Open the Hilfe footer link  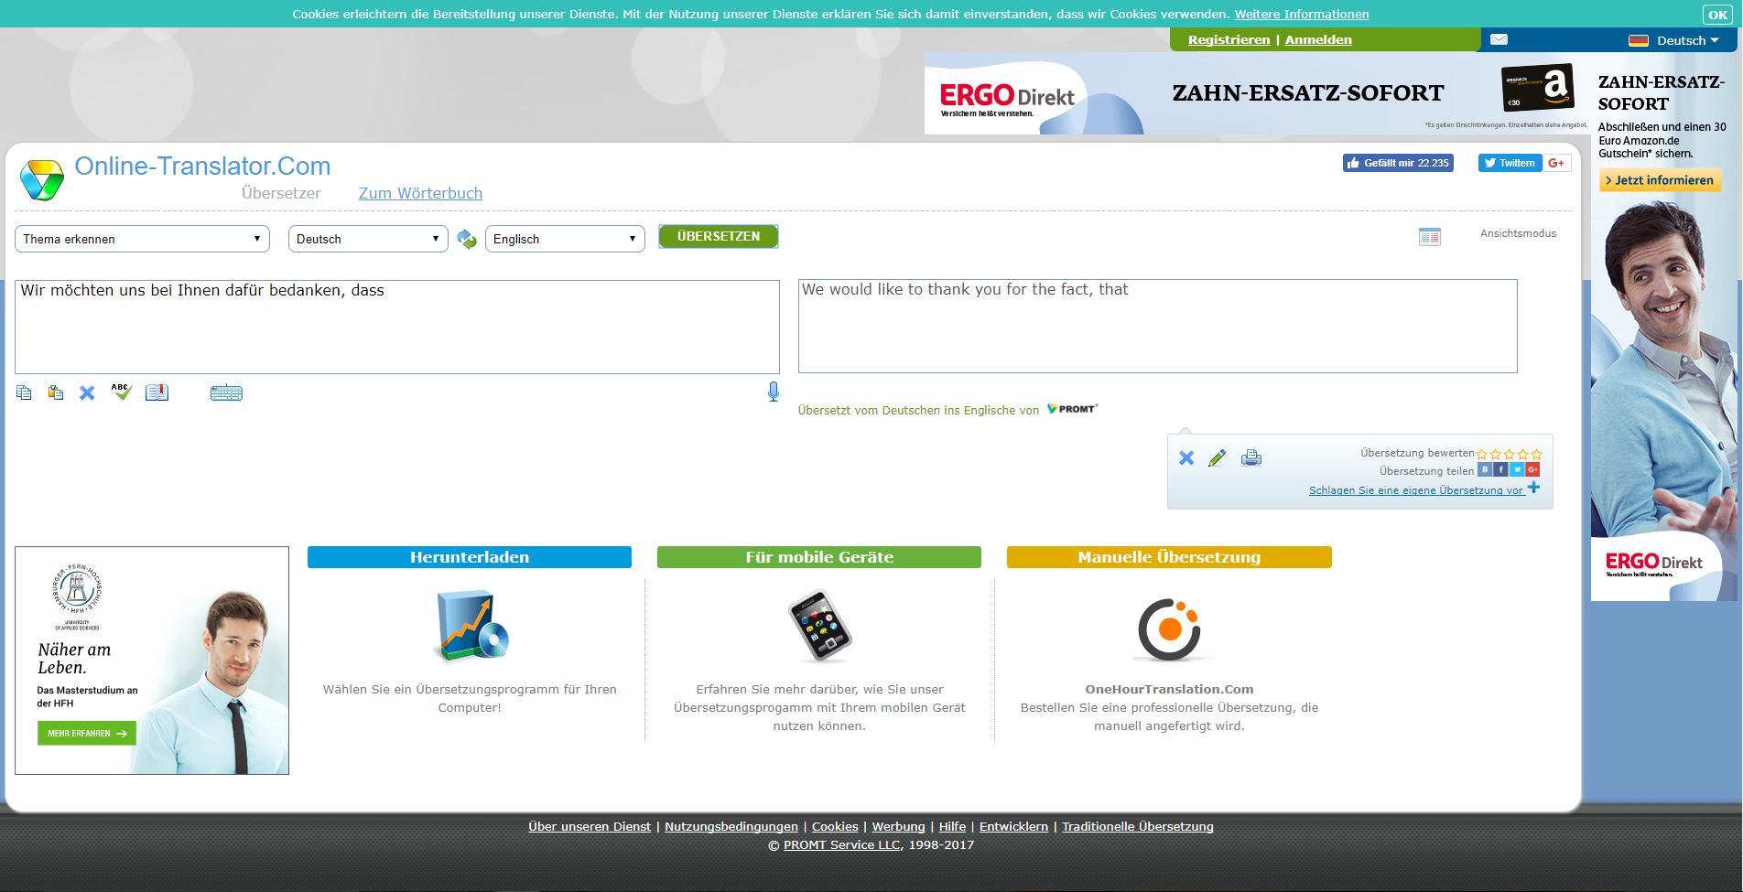coord(952,826)
